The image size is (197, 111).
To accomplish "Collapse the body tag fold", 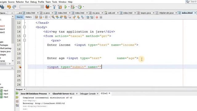I will click(x=25, y=27).
